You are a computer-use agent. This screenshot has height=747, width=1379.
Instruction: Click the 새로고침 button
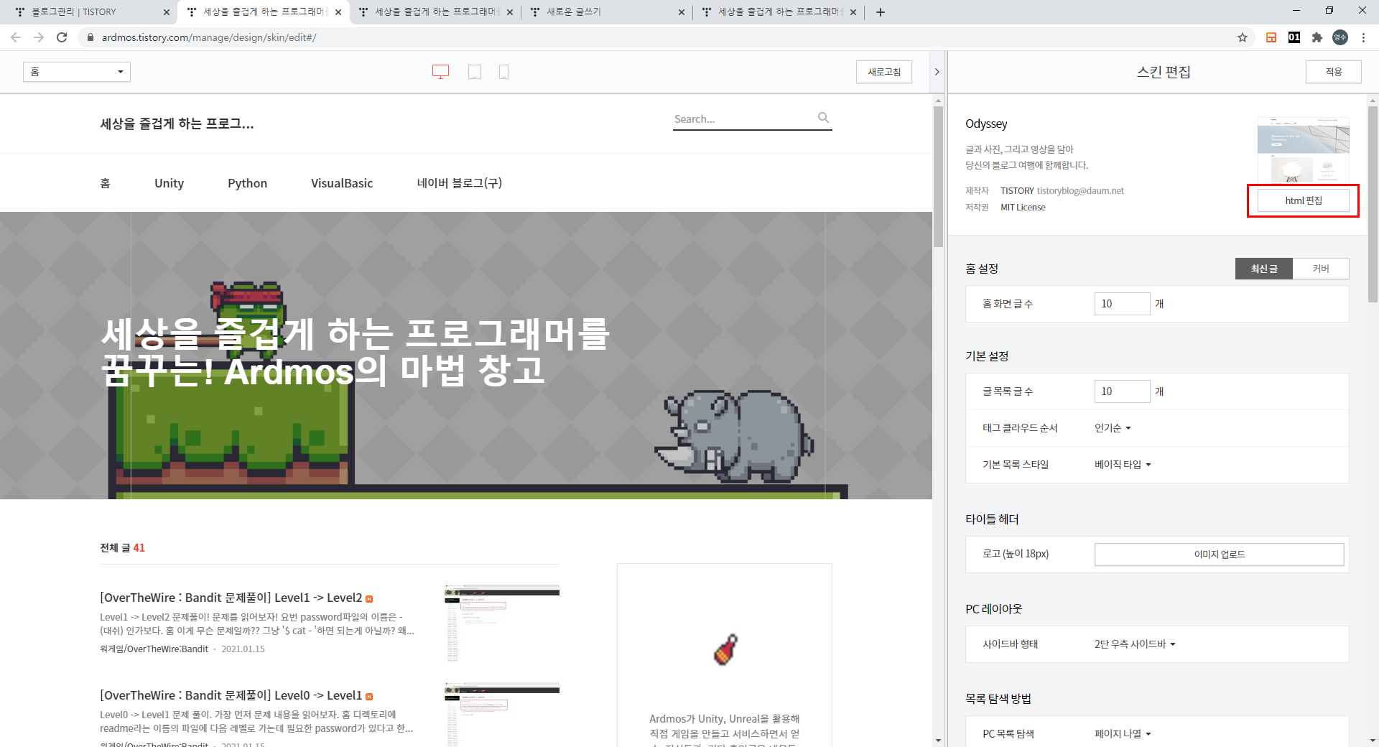(884, 72)
